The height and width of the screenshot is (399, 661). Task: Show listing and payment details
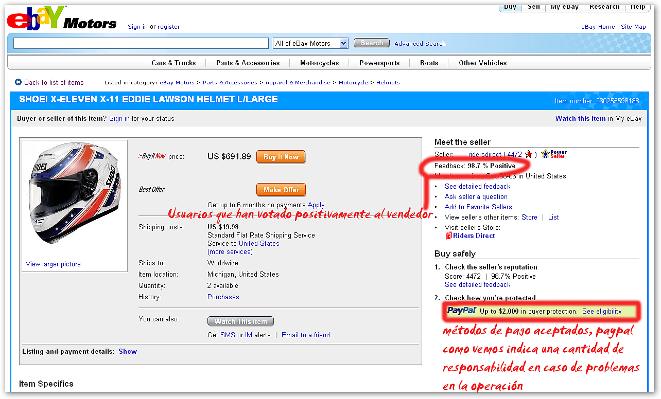point(128,351)
